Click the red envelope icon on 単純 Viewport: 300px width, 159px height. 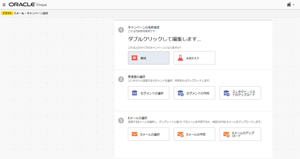(x=135, y=58)
